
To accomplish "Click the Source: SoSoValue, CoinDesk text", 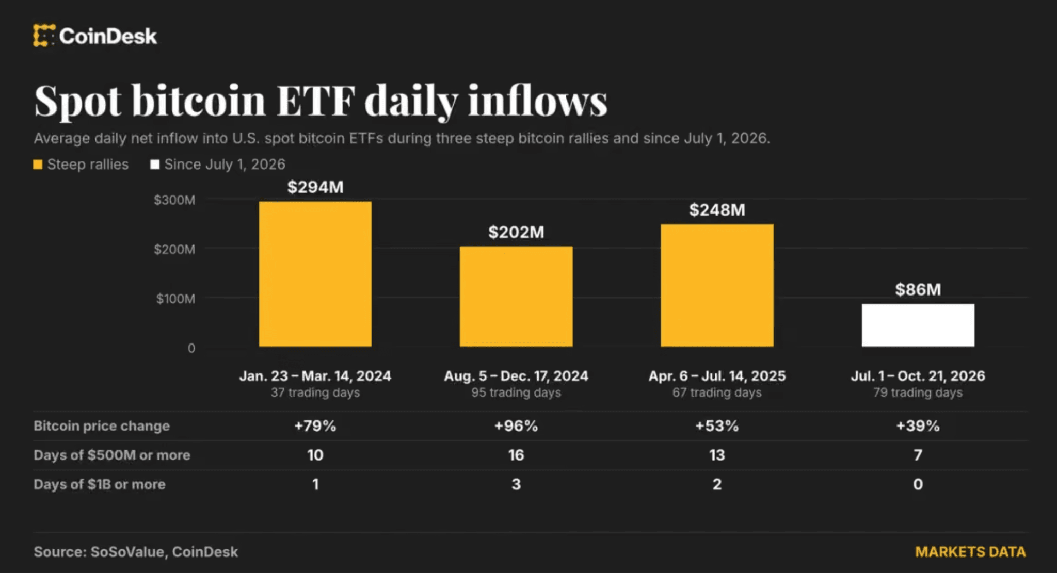I will pos(136,552).
